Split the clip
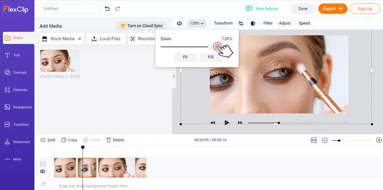 (x=48, y=140)
